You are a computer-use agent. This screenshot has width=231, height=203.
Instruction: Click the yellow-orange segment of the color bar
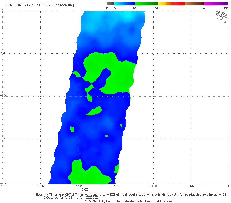point(166,4)
